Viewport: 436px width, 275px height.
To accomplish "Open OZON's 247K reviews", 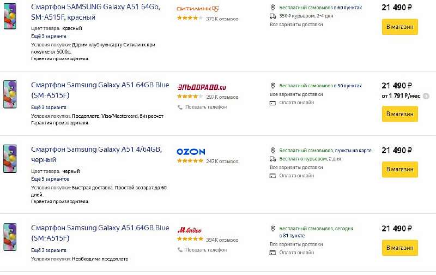I will 222,162.
